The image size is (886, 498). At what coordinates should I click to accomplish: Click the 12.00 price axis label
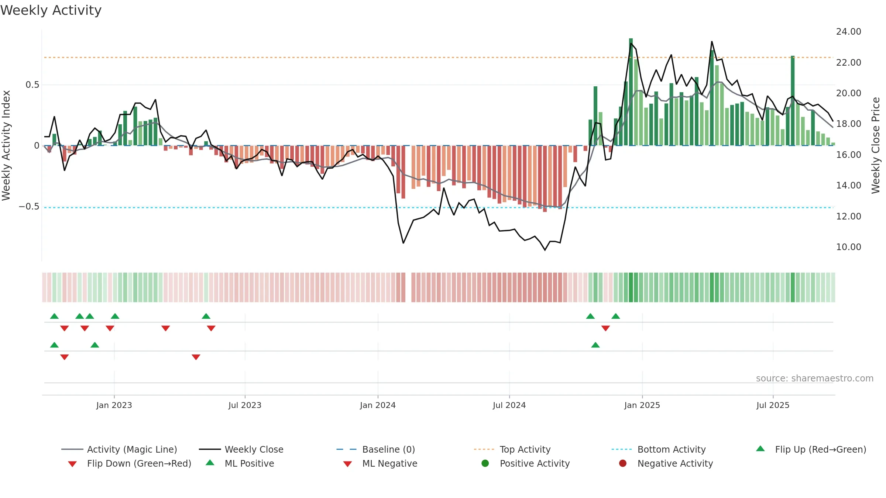coord(848,216)
